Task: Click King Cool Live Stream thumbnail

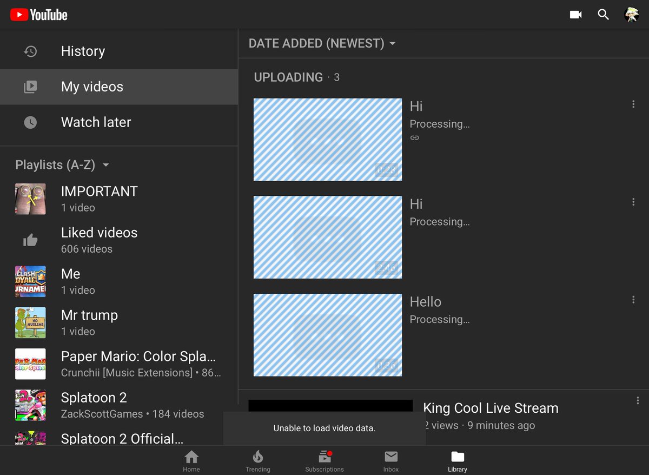Action: click(330, 406)
